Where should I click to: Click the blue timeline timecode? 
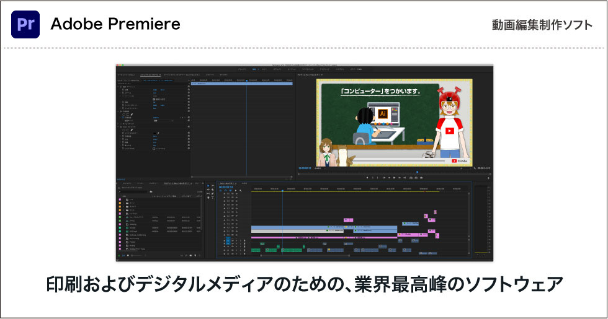(226, 187)
